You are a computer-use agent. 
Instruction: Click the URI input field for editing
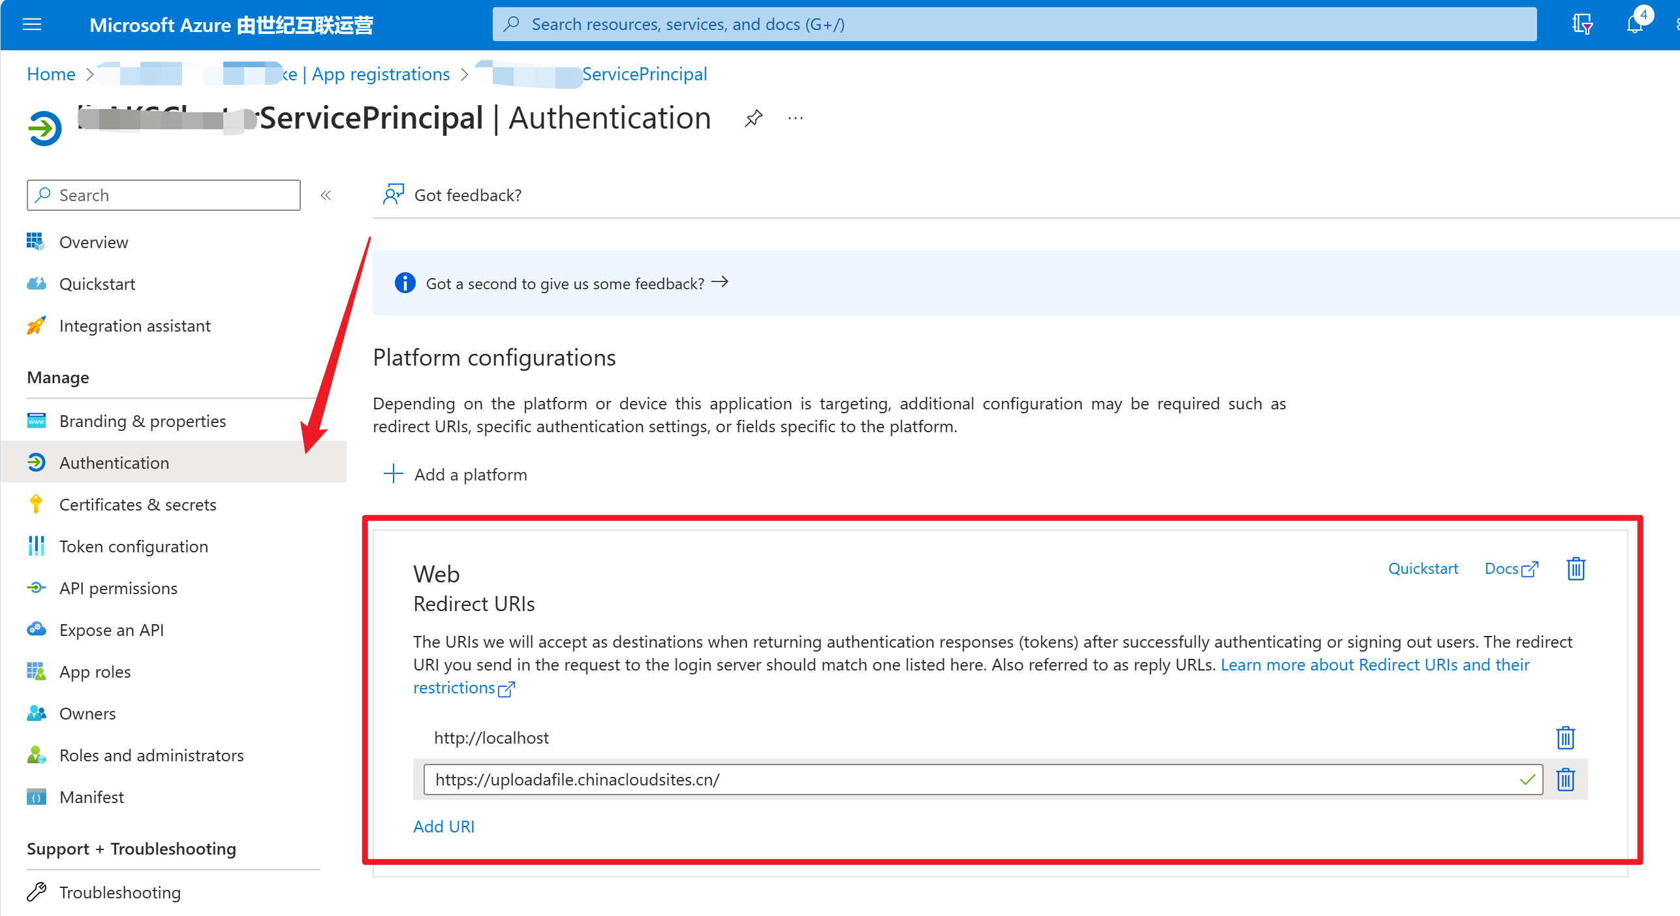click(x=980, y=778)
